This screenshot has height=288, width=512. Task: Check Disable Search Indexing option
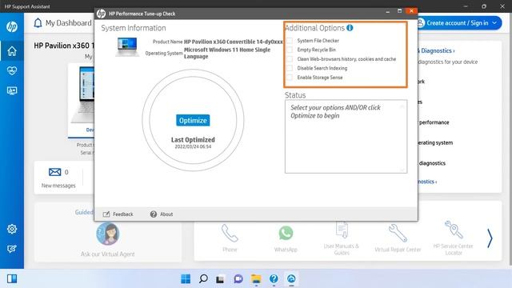[290, 68]
